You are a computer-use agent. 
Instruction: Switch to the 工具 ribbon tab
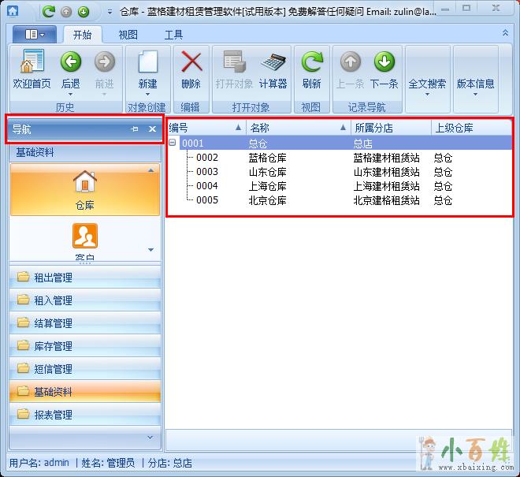[173, 35]
